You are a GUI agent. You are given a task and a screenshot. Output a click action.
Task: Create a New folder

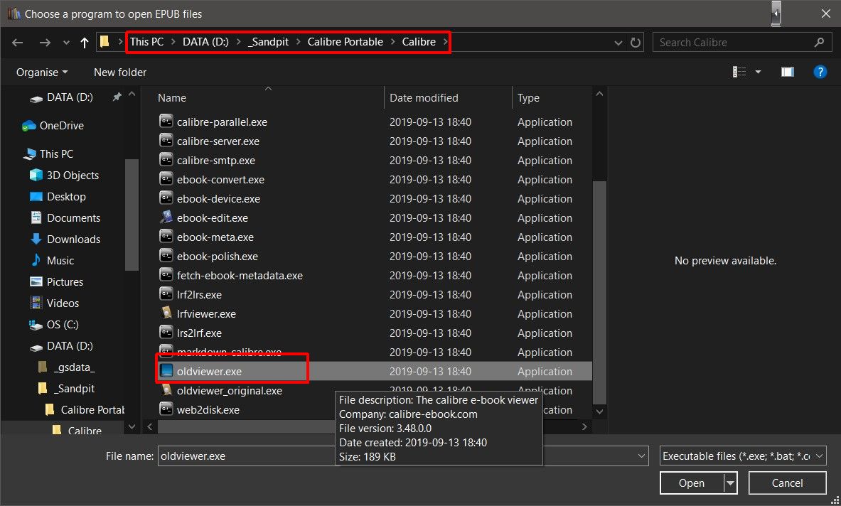tap(120, 72)
